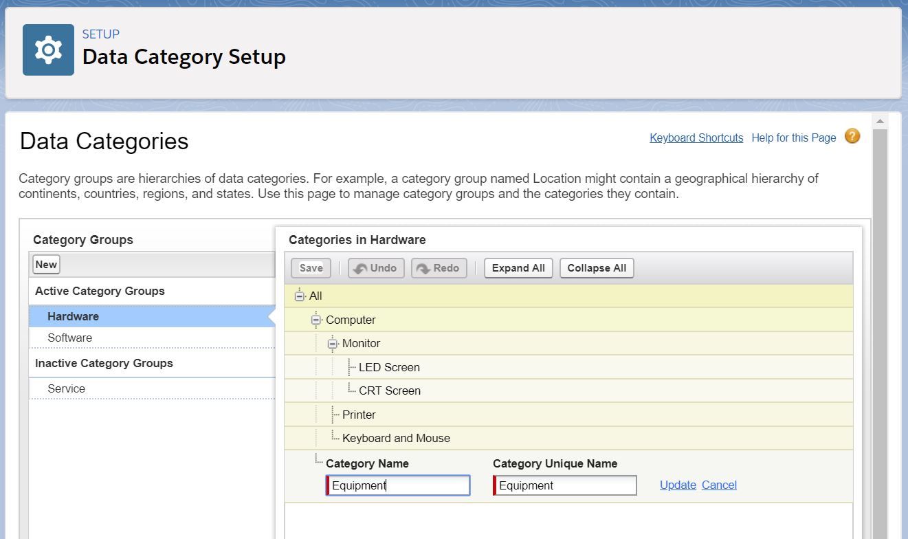Click the Redo toolbar button
The height and width of the screenshot is (539, 908).
pos(439,268)
